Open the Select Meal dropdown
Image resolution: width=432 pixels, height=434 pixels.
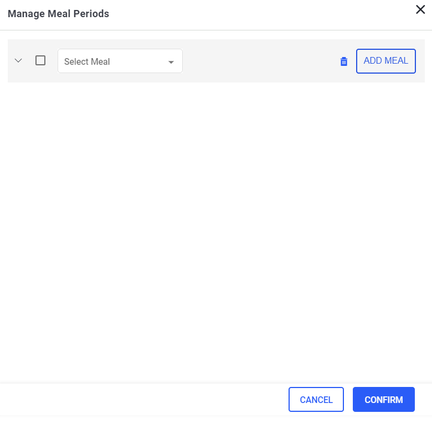[x=120, y=61]
